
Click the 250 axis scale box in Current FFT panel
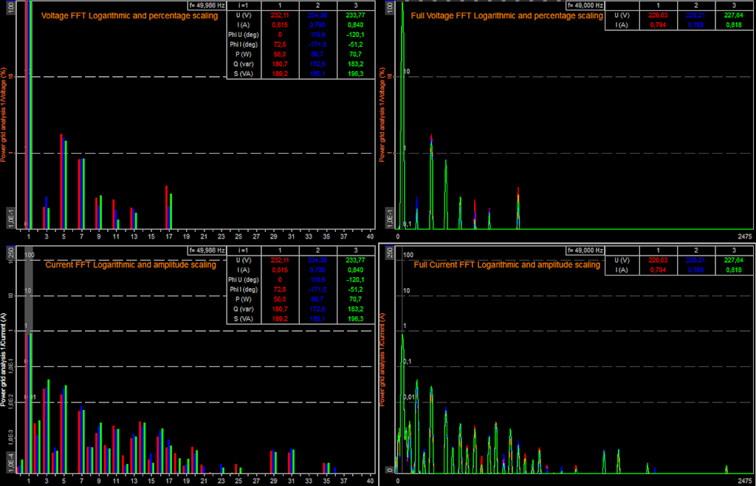[11, 253]
